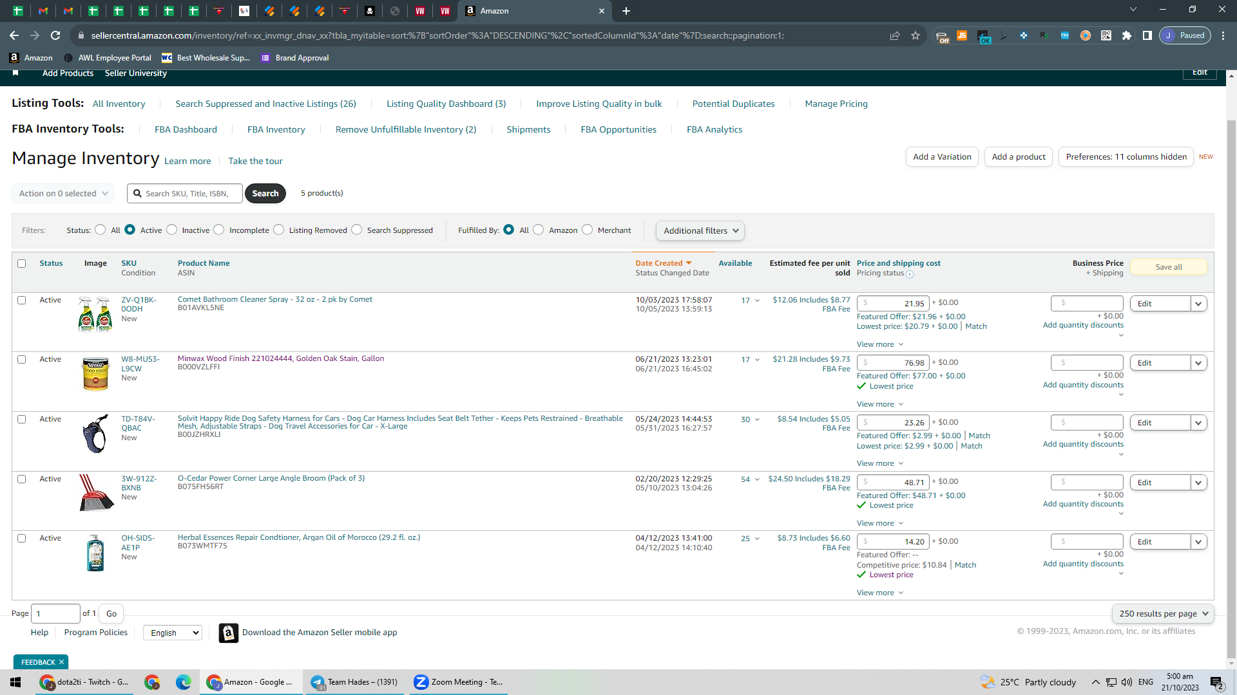Set Status filter to Incomplete
Image resolution: width=1237 pixels, height=695 pixels.
[219, 230]
